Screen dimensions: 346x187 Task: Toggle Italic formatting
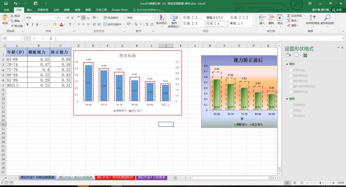pyautogui.click(x=32, y=24)
